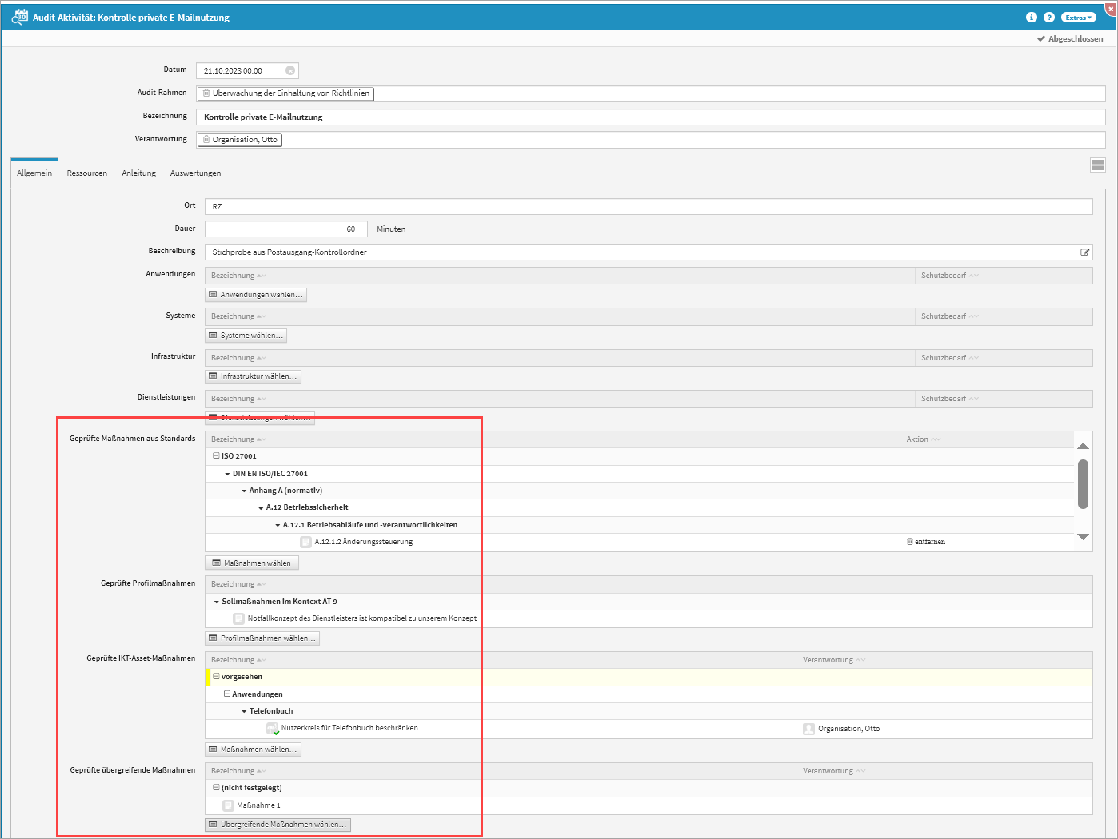The image size is (1118, 839).
Task: Open the Auswertungen tab
Action: (x=195, y=173)
